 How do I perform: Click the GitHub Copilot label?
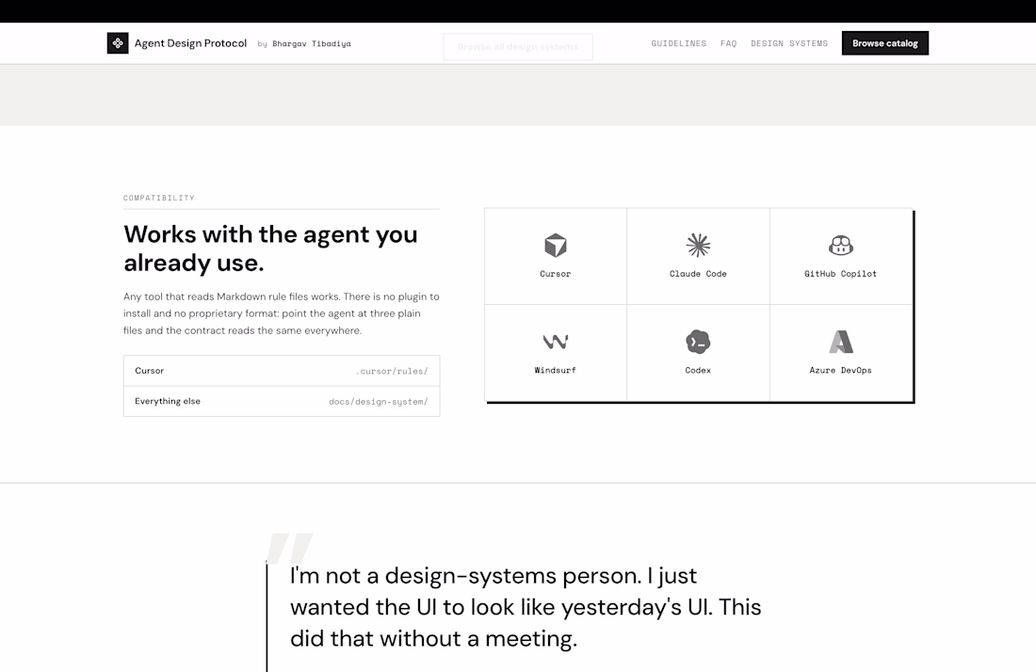(x=840, y=274)
